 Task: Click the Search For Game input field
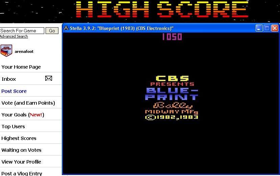22,31
